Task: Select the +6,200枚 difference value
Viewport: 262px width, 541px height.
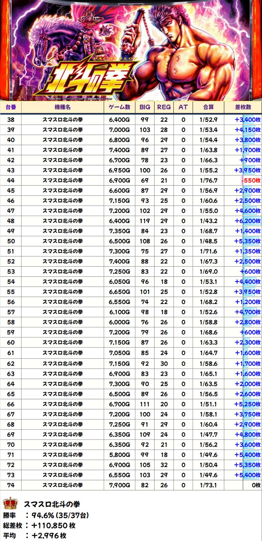Action: pos(248,221)
